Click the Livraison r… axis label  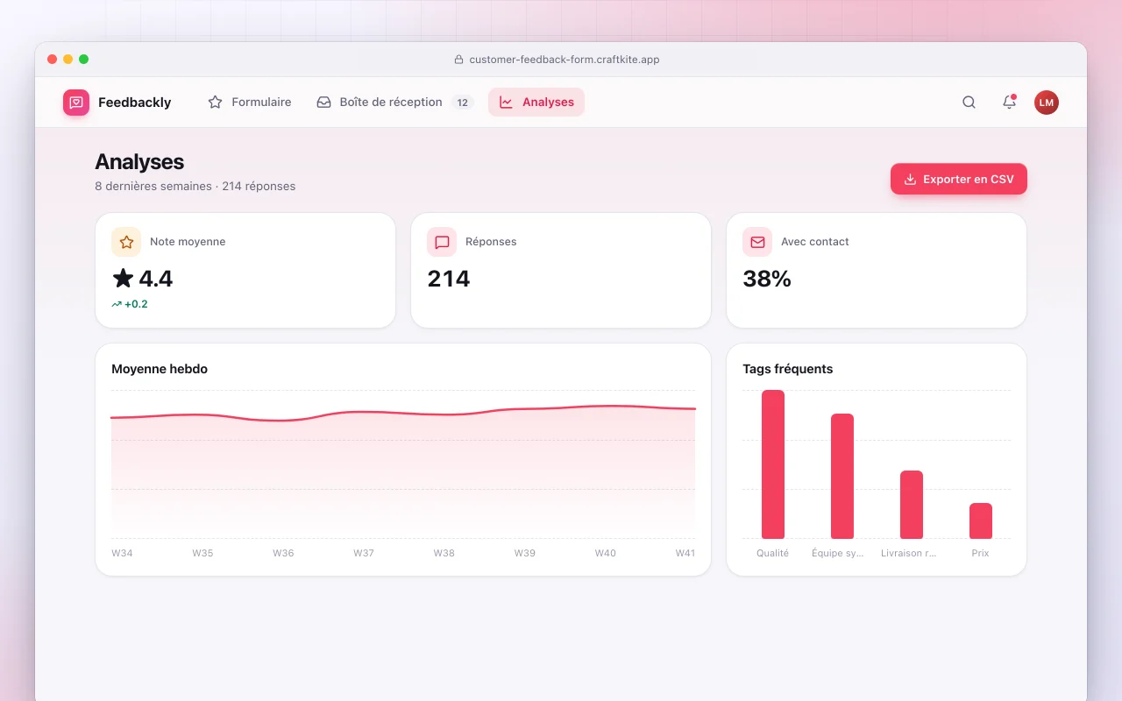click(909, 553)
